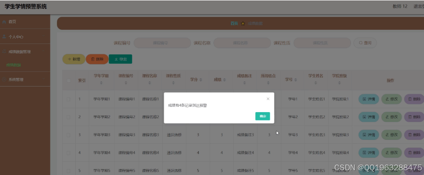Open 详情 for the 学号1 row

point(369,99)
